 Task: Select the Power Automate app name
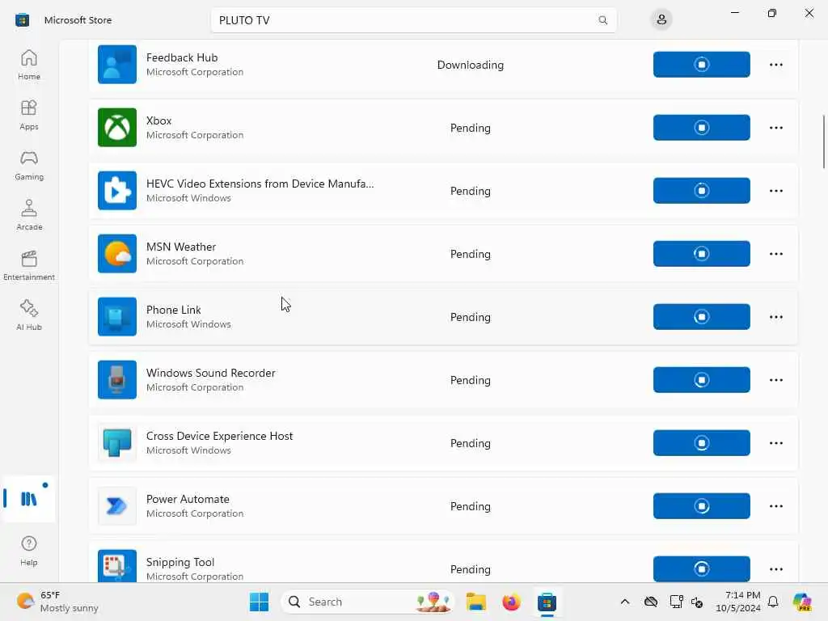pos(188,499)
